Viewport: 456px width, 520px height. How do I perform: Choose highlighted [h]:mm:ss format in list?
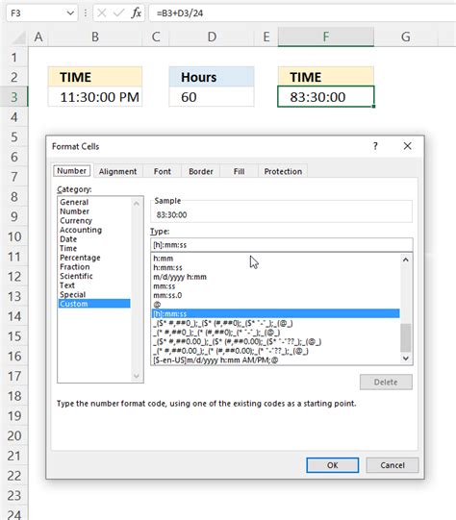[275, 313]
